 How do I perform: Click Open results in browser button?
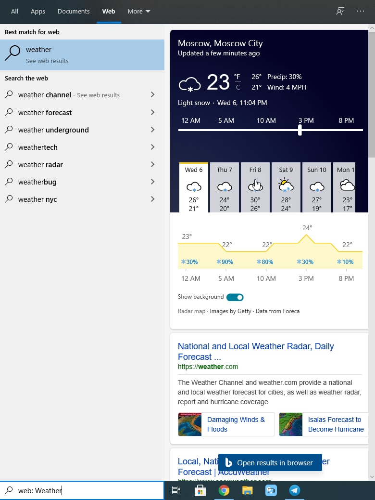point(270,462)
